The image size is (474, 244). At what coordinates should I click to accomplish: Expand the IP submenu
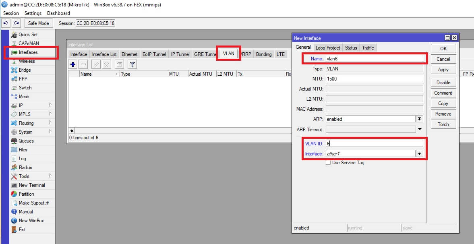pos(50,105)
